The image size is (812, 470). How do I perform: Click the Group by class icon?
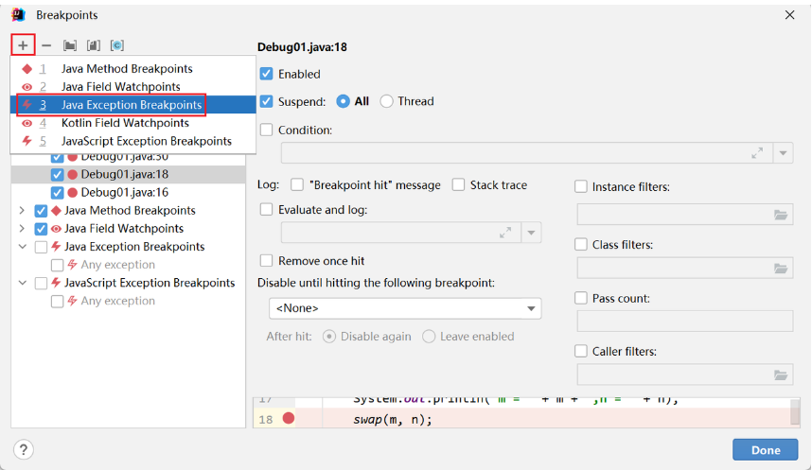pos(117,45)
